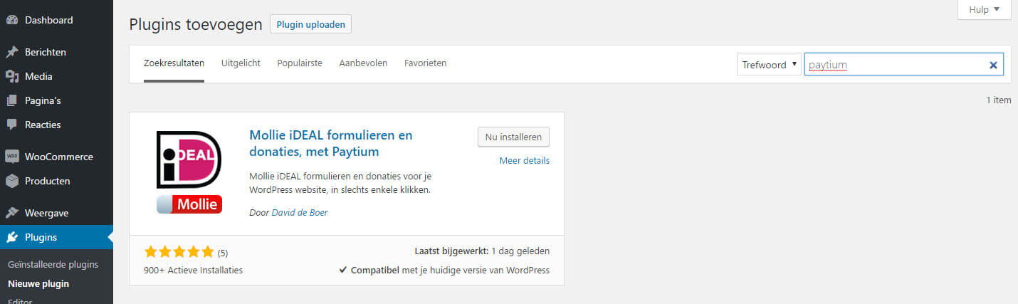Click the Reacties comment bubble icon
The width and height of the screenshot is (1018, 304).
coord(11,125)
